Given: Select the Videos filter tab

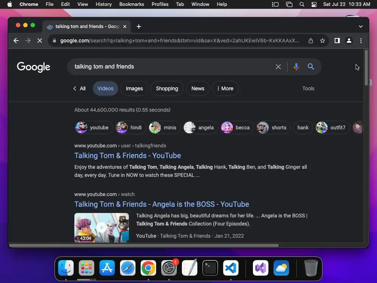Looking at the screenshot, I should (x=105, y=88).
